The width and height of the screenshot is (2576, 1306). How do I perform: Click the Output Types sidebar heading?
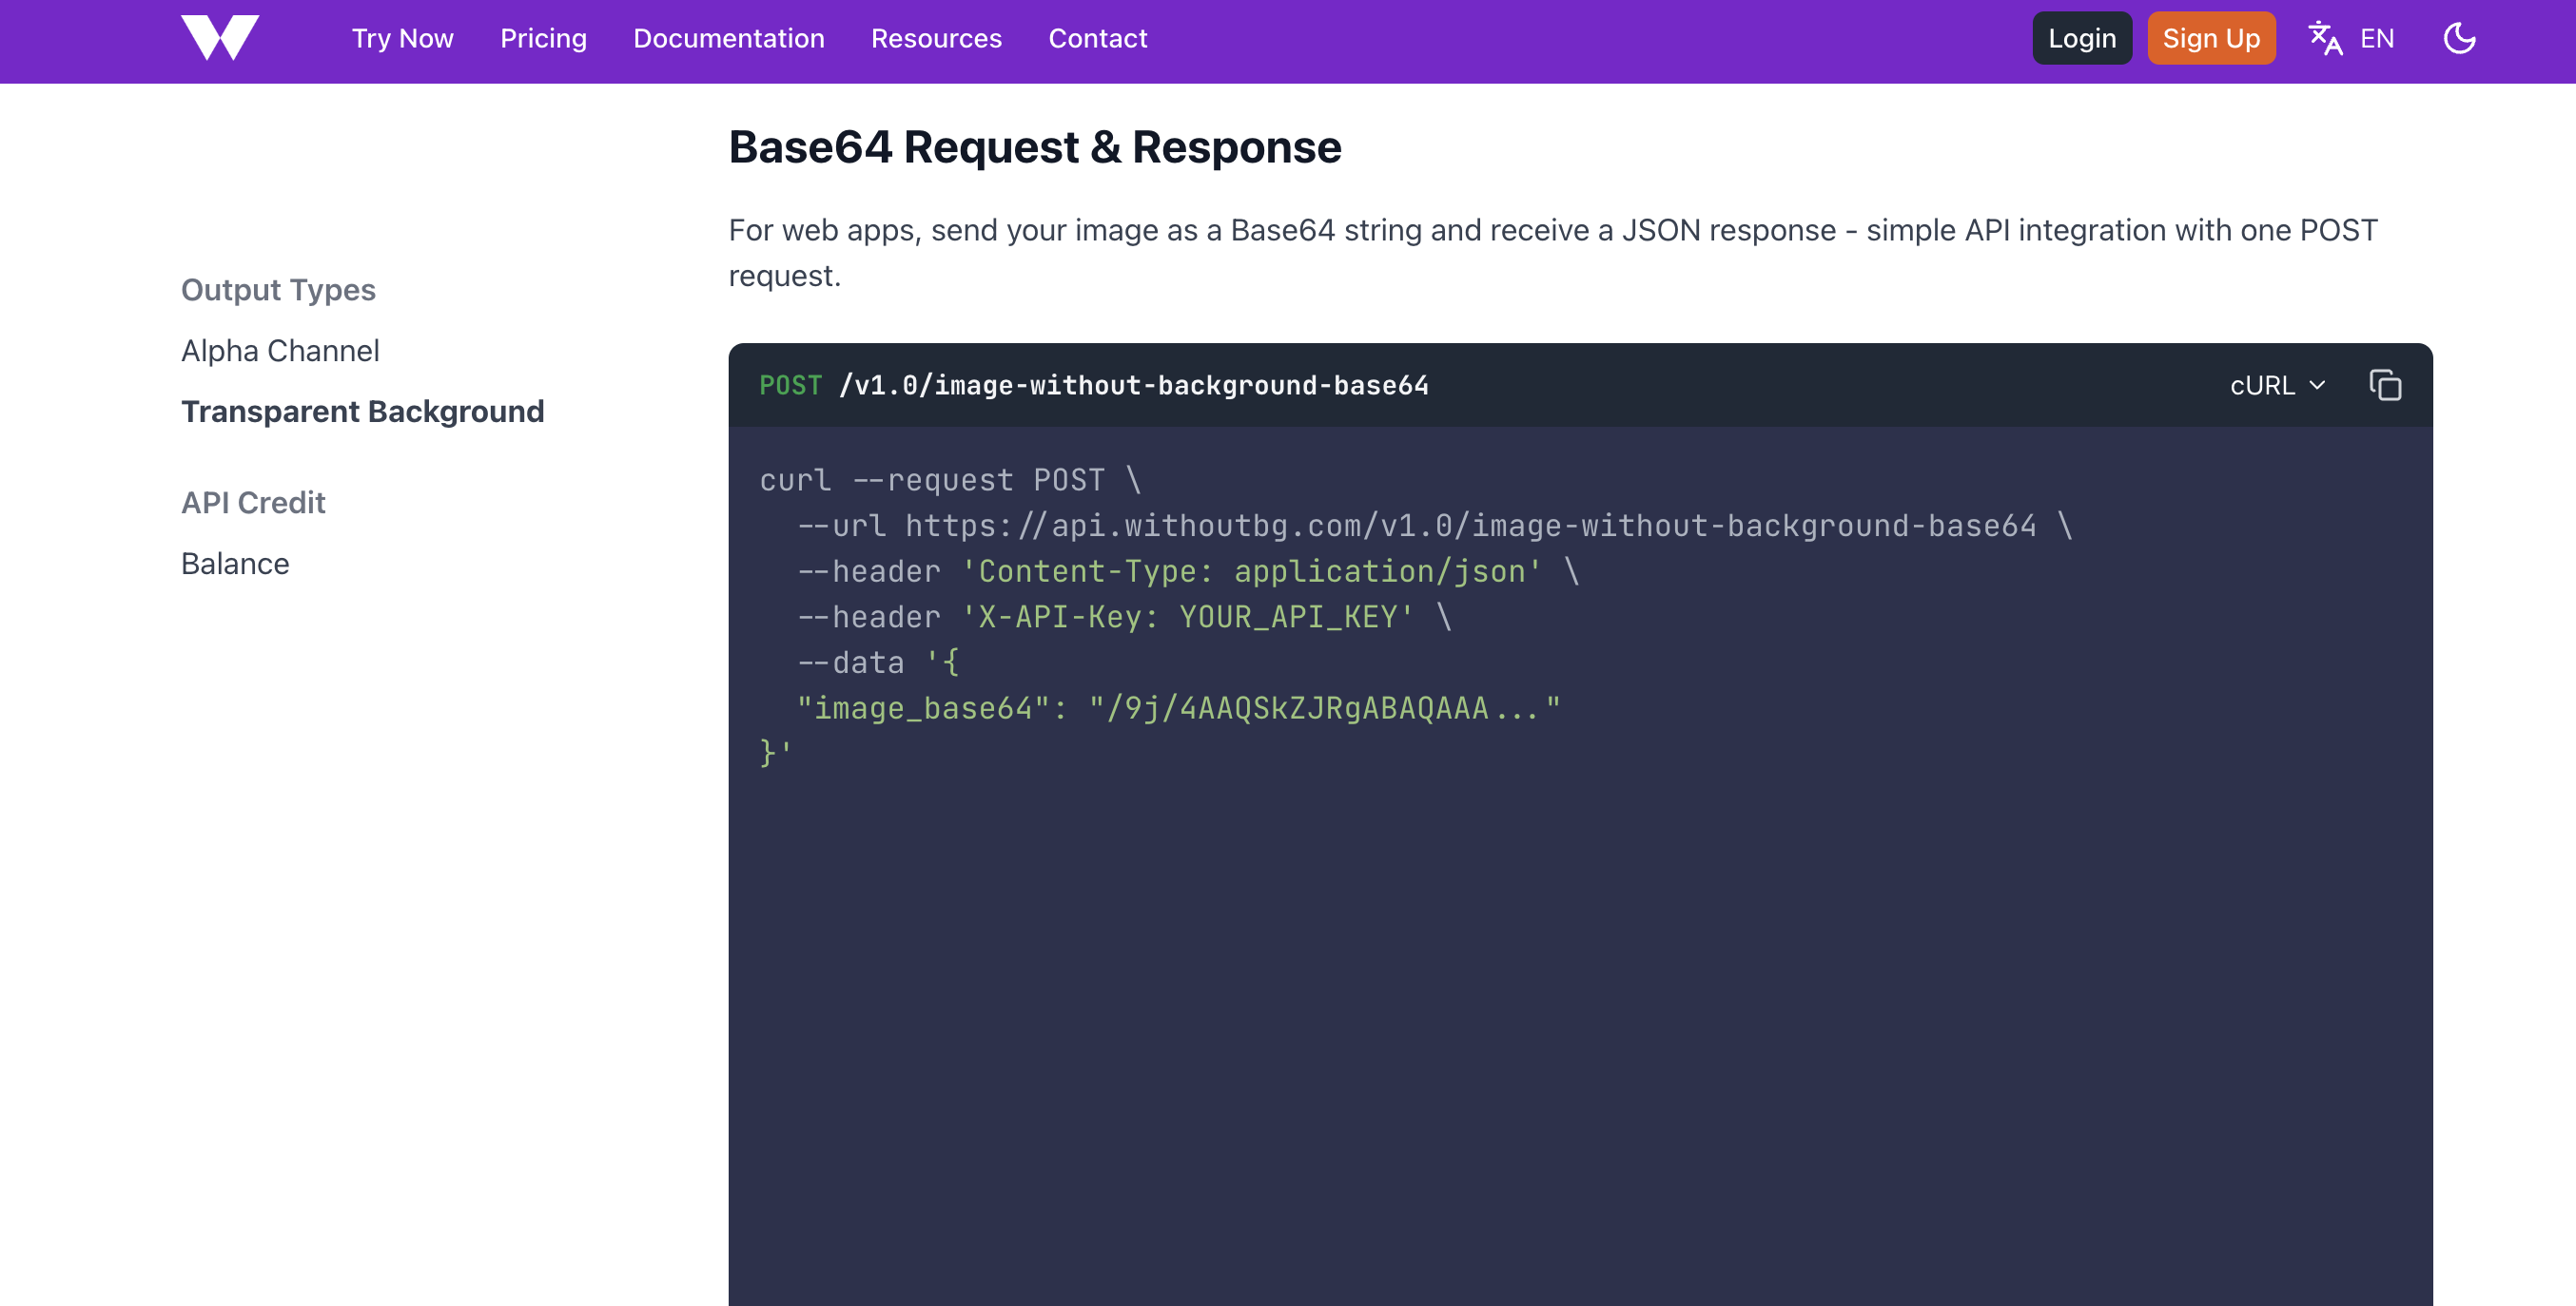tap(278, 290)
